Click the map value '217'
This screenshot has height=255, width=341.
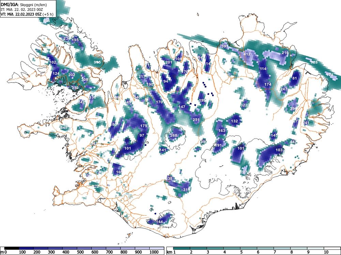pos(142,76)
